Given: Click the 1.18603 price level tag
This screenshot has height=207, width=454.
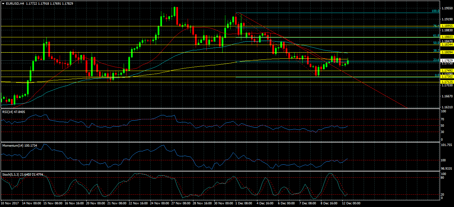Looking at the screenshot, I should [446, 37].
